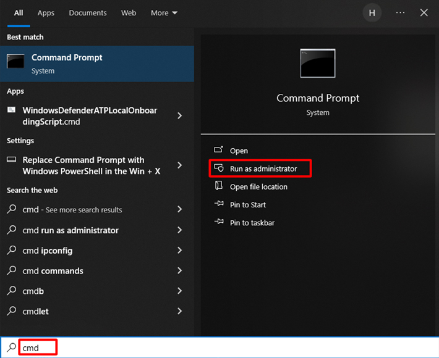The width and height of the screenshot is (439, 358).
Task: Click the Pin to Start pin icon
Action: click(x=218, y=204)
